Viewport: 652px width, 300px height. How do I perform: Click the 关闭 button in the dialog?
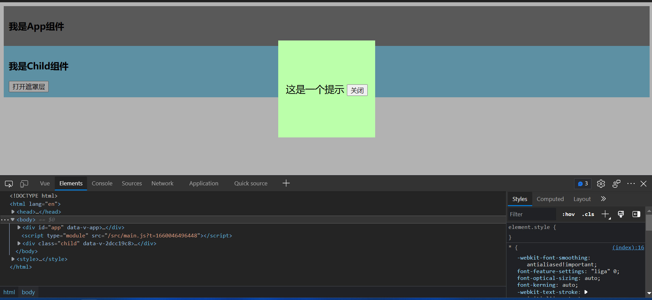point(357,90)
